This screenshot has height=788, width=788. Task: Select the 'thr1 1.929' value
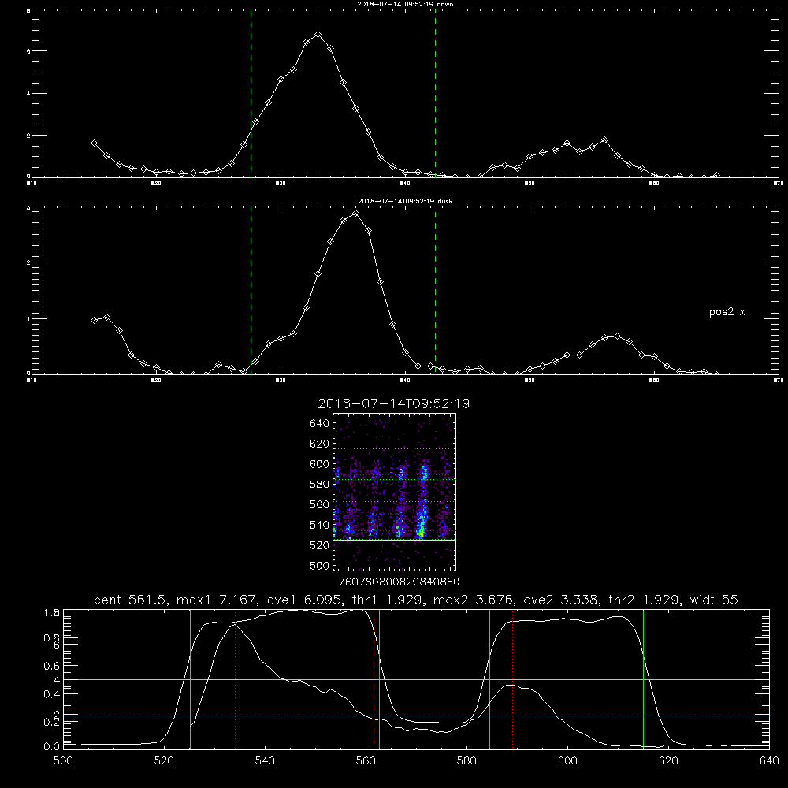386,600
